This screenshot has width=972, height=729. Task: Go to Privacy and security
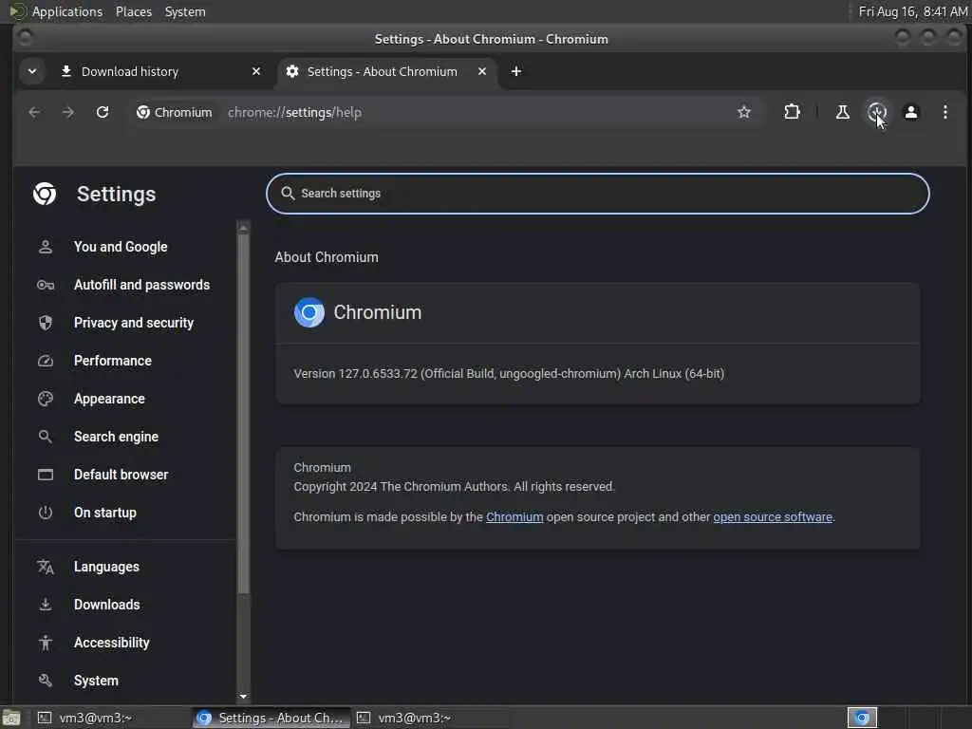pos(134,323)
